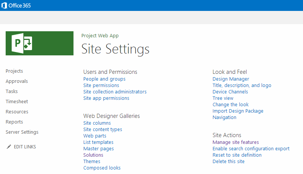Screen dimensions: 303x174
Task: Open the People and groups link
Action: tap(104, 79)
